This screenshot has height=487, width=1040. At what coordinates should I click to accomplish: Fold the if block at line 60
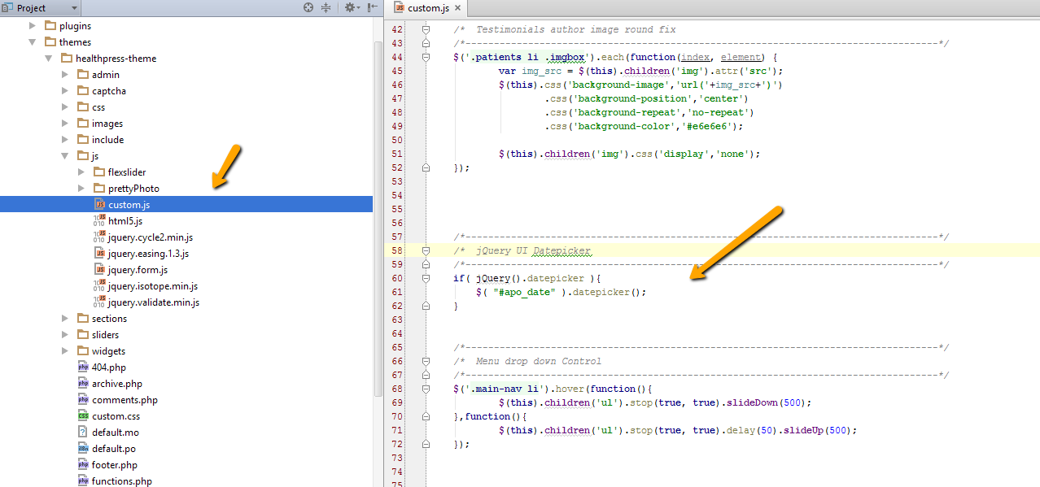pyautogui.click(x=426, y=278)
